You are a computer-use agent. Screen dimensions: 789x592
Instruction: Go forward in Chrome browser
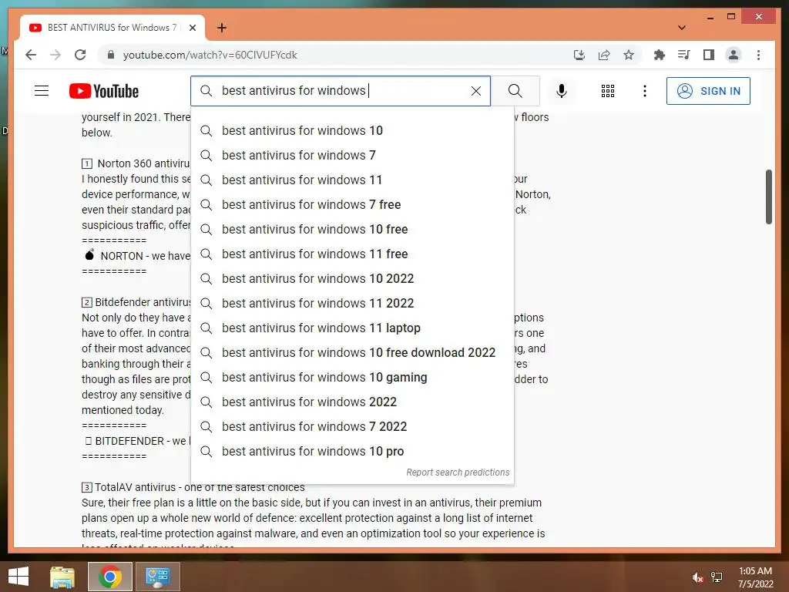click(x=55, y=55)
